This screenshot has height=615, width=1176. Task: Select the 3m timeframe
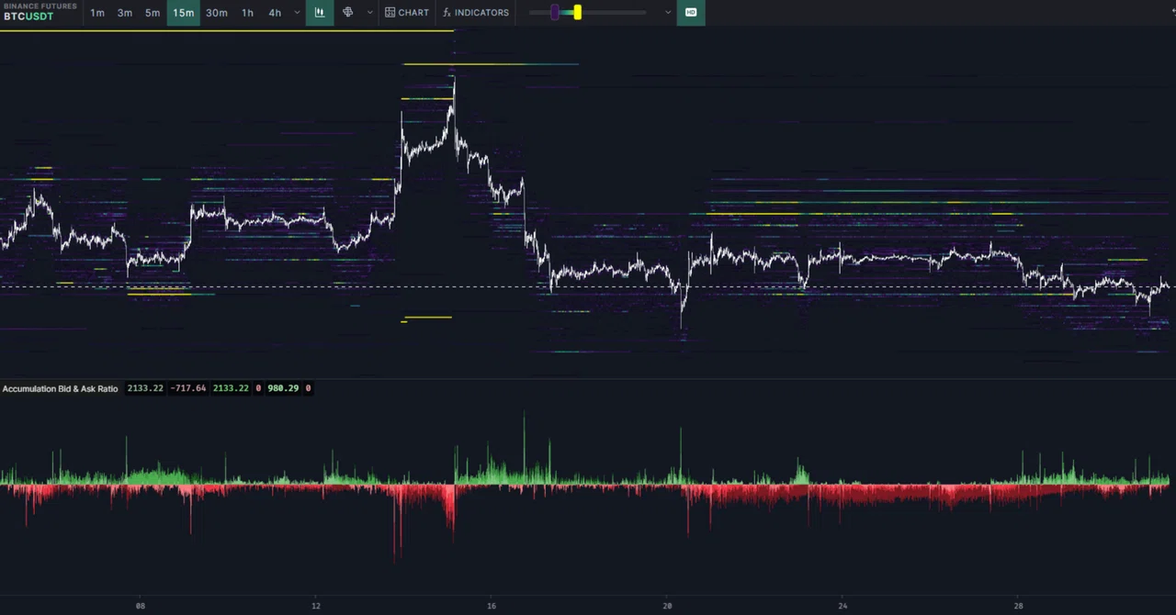coord(124,13)
